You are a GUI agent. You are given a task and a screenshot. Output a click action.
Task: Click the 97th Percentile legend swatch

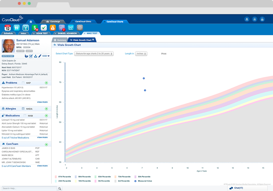tap(56, 177)
